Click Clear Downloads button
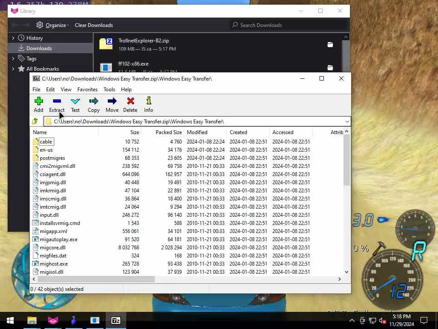Viewport: 438px width, 329px height. coord(94,25)
